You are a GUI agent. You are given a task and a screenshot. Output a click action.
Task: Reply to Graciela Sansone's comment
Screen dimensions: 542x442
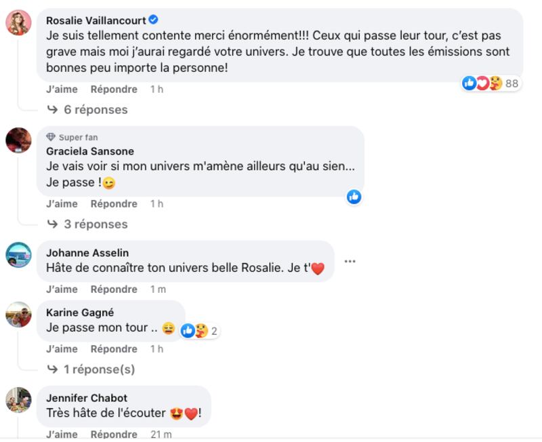pos(114,204)
